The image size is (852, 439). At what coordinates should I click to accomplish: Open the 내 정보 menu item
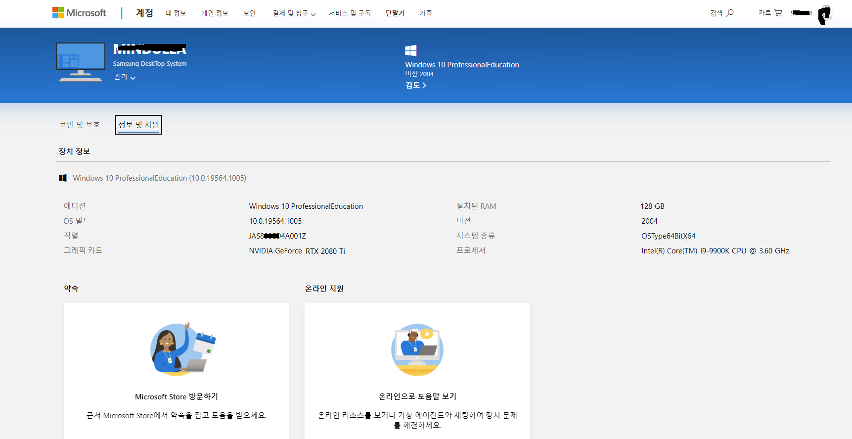pos(176,13)
